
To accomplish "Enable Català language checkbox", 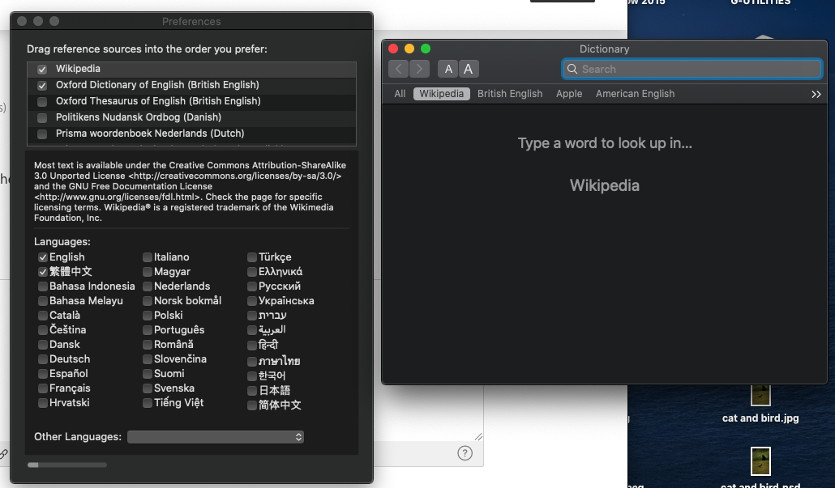I will pos(43,316).
